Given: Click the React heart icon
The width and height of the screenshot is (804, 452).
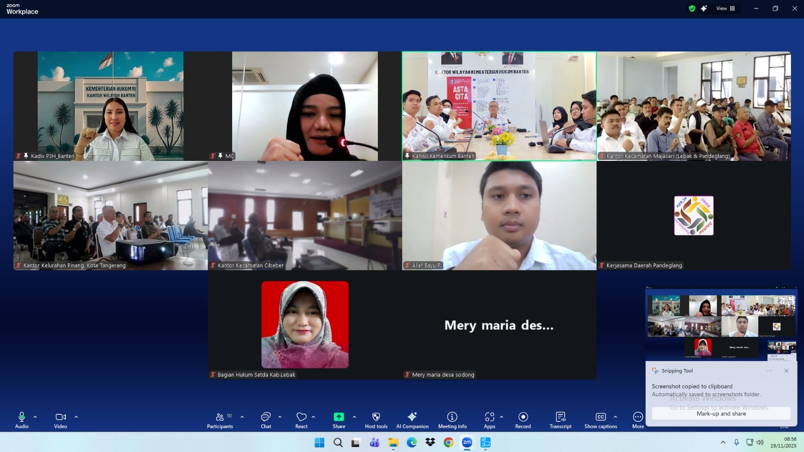Looking at the screenshot, I should (301, 420).
